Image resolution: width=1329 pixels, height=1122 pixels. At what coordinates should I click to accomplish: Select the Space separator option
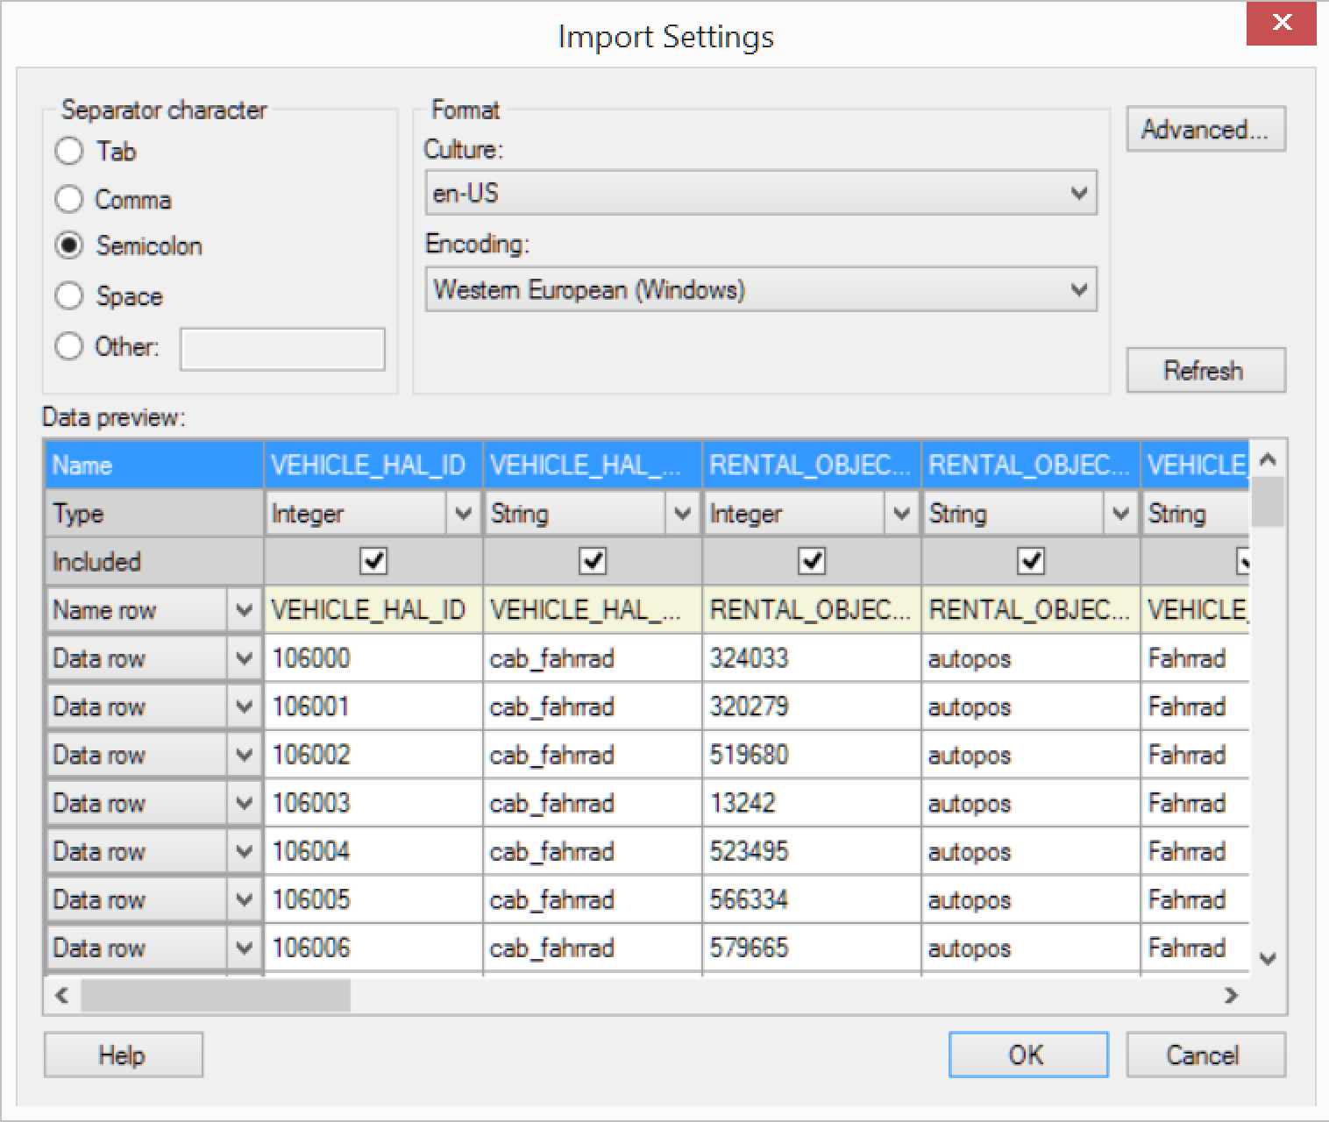coord(69,296)
